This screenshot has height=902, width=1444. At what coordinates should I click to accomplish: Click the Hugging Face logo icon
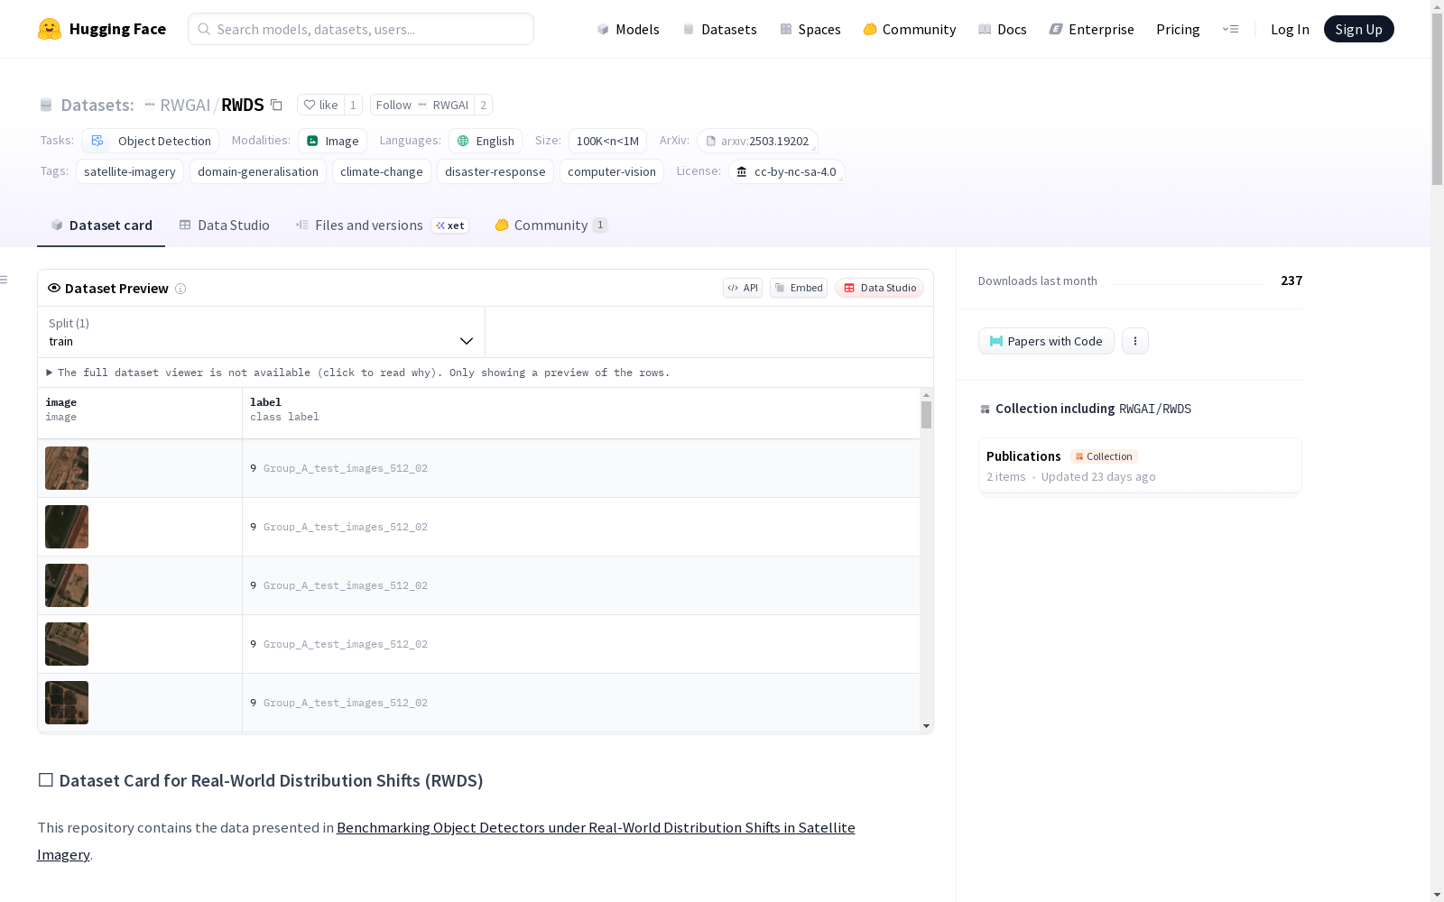pyautogui.click(x=50, y=29)
